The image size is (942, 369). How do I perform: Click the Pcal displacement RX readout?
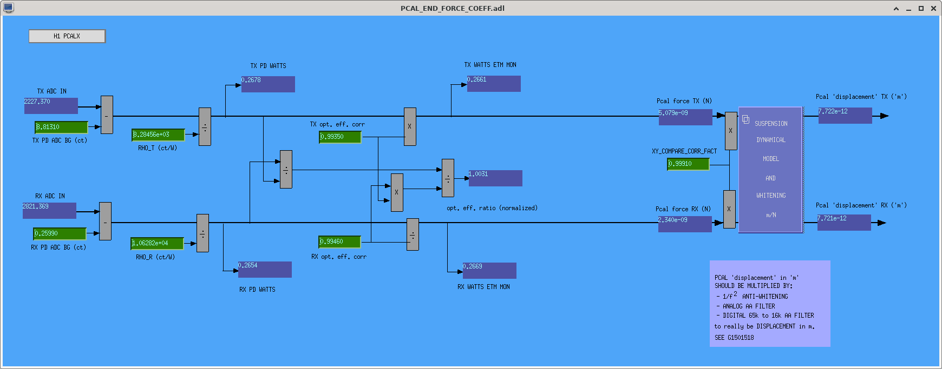pos(844,223)
